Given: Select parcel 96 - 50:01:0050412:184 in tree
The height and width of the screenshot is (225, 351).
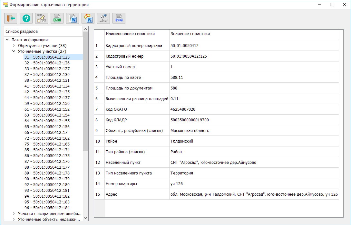Looking at the screenshot, I should (x=47, y=208).
